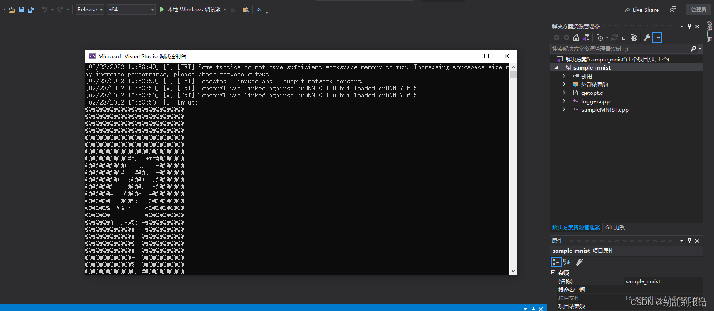
Task: Click the feedback person icon
Action: click(673, 10)
